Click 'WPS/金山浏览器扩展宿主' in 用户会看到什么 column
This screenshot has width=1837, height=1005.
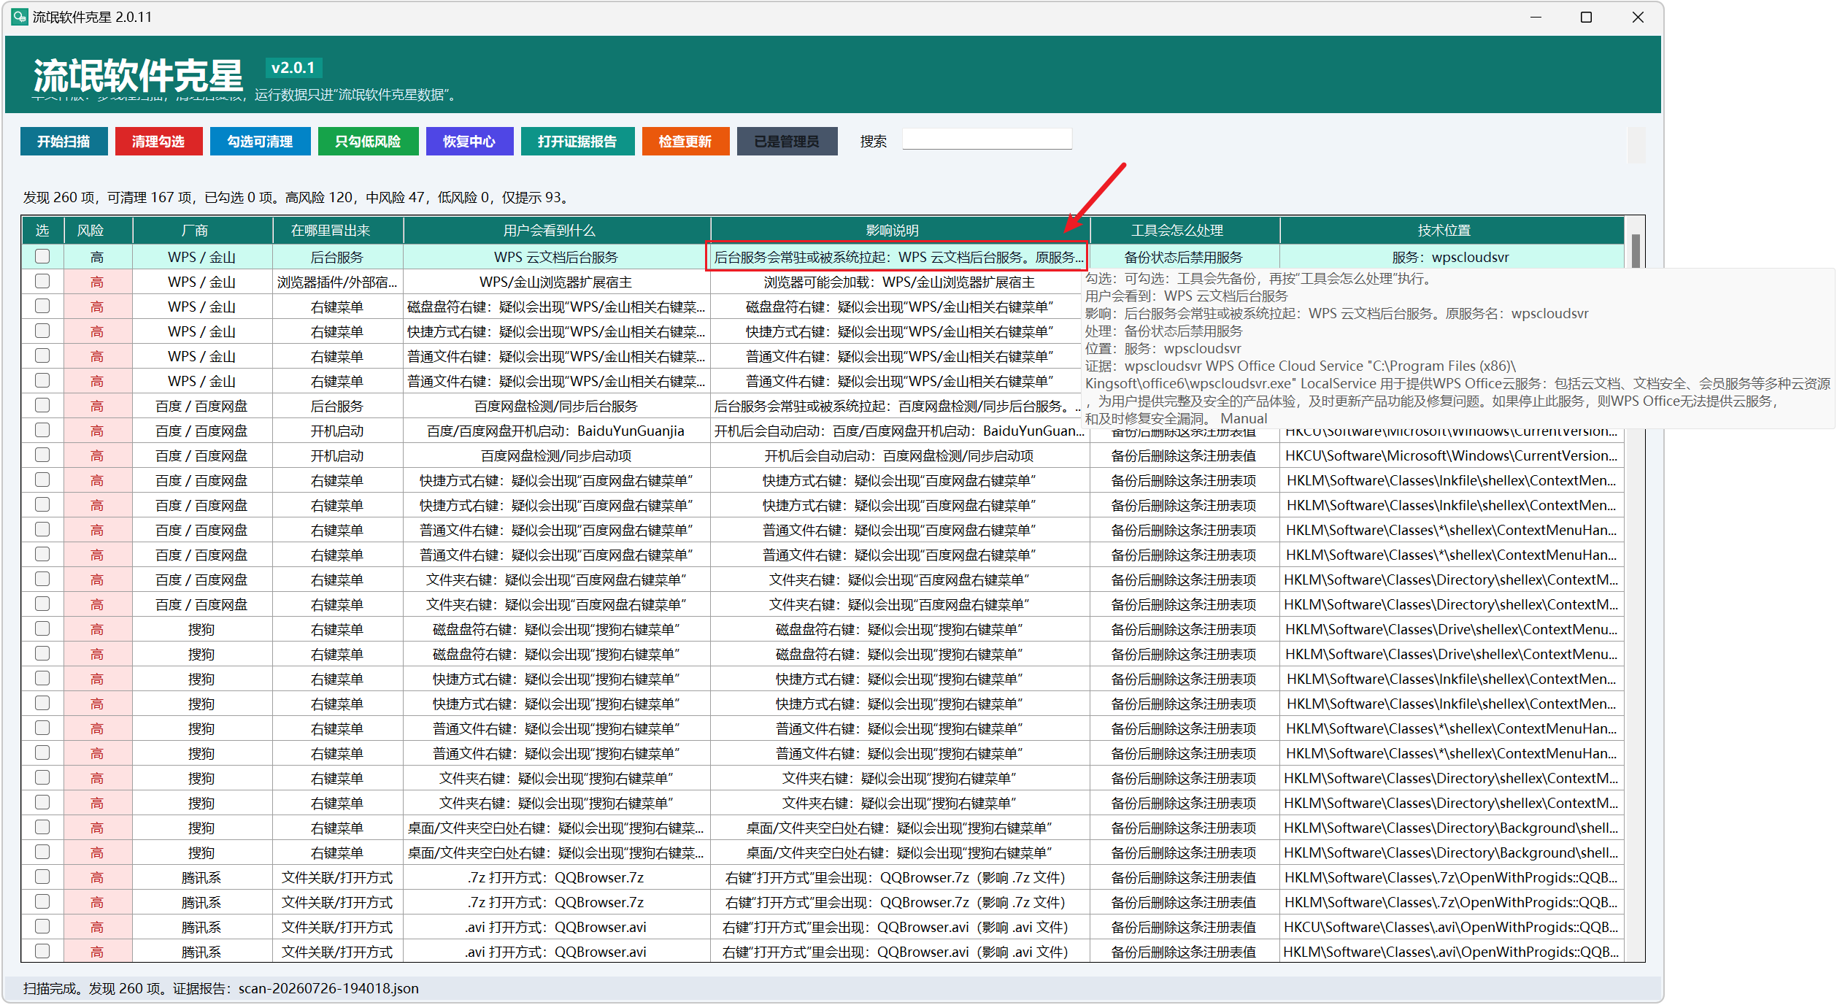[556, 282]
